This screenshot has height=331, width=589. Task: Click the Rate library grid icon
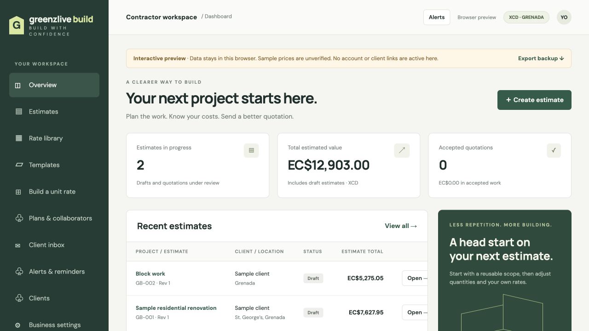click(19, 138)
